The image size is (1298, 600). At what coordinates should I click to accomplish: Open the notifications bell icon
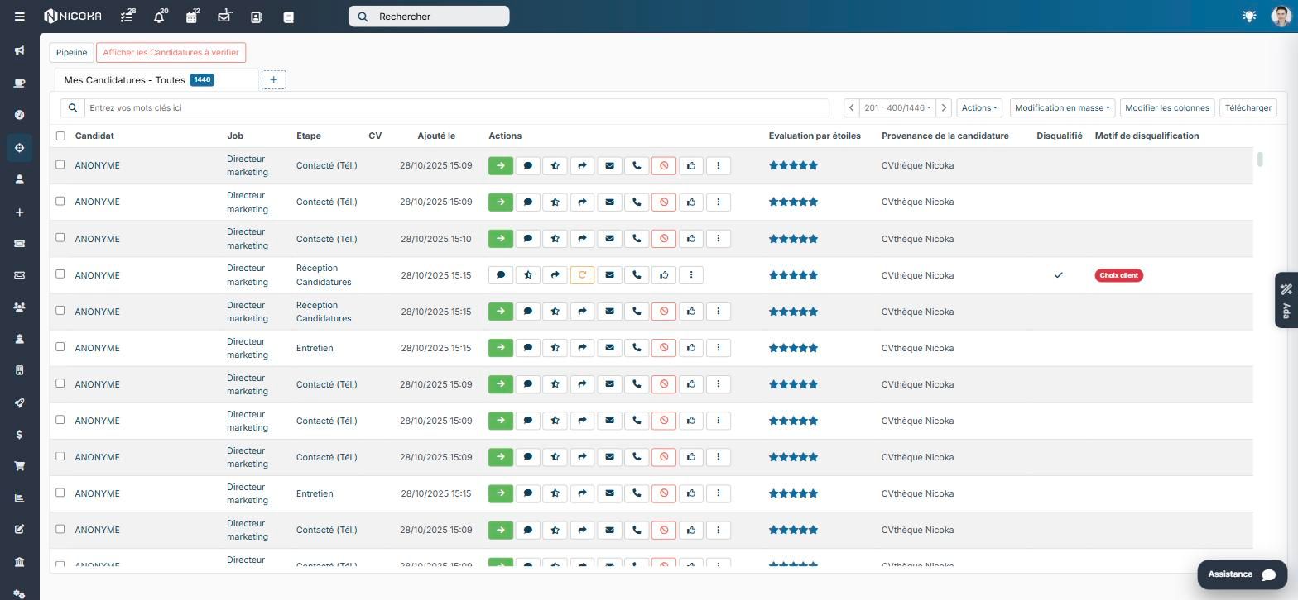point(159,17)
